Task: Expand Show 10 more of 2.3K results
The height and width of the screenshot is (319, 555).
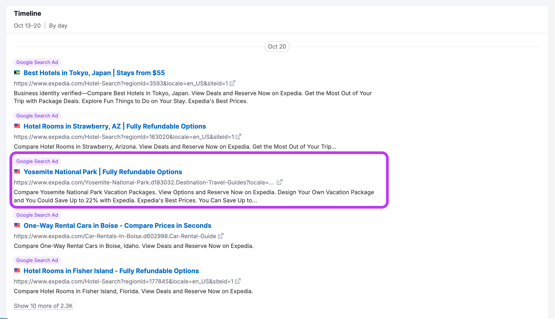Action: [43, 306]
